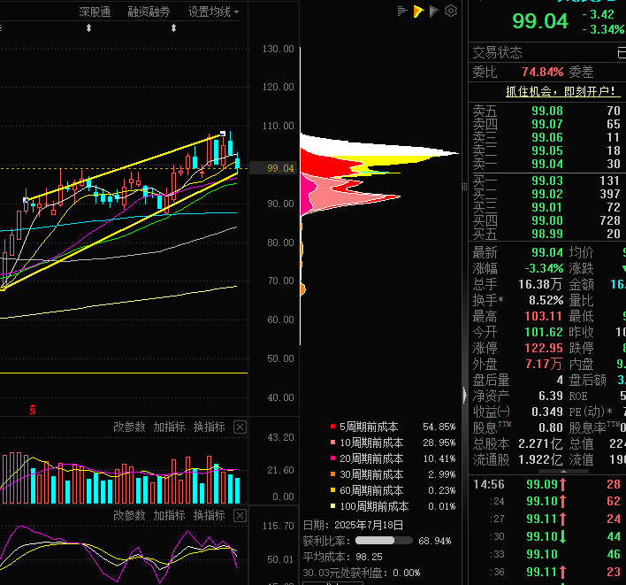The image size is (626, 585).
Task: Click the up-down arrow marker below 设置均线
Action: click(x=173, y=28)
